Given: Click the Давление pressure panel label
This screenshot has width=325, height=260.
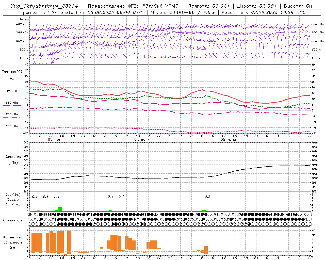Looking at the screenshot, I should [x=13, y=157].
